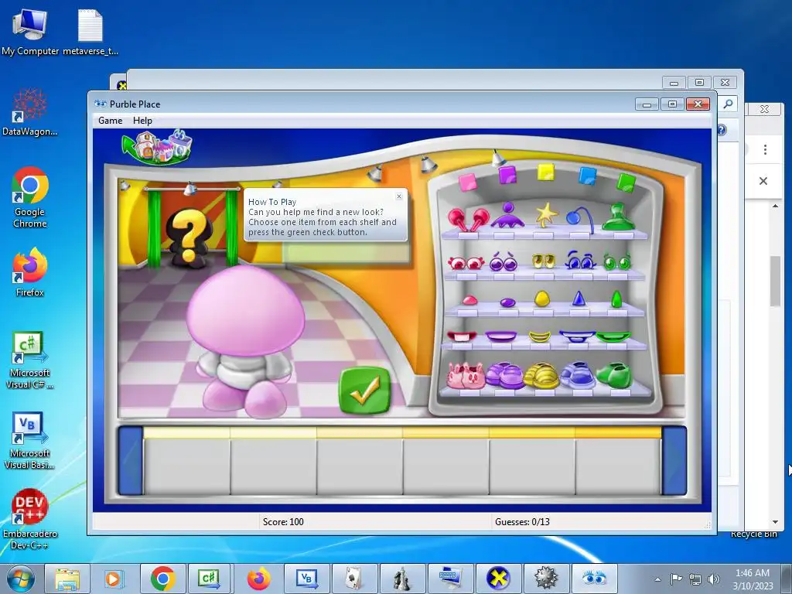
Task: Click the Guesses: 0/13 status text
Action: click(522, 522)
